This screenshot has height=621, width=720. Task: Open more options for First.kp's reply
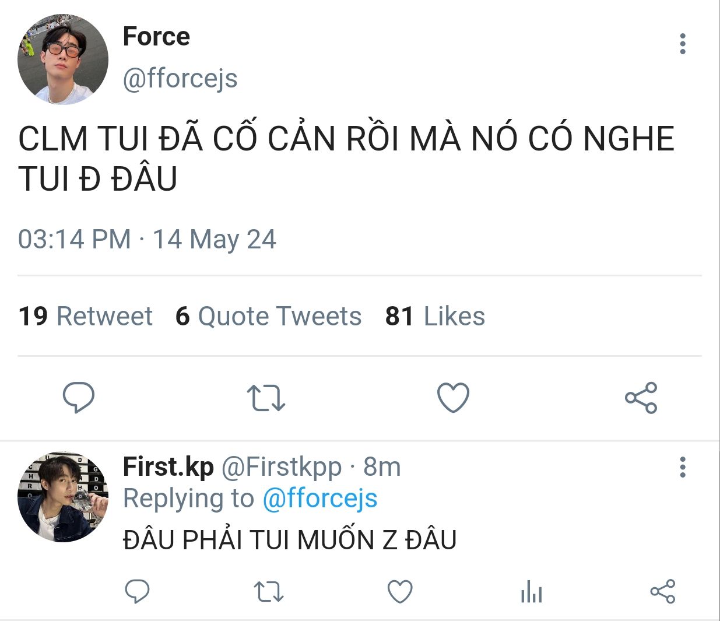click(683, 467)
